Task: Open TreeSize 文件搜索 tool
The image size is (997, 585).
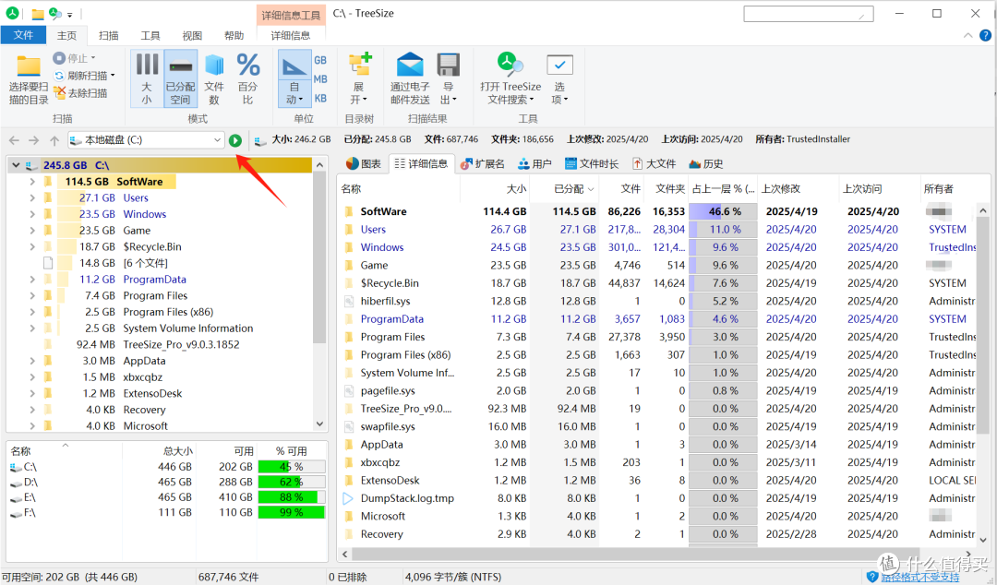Action: (x=511, y=78)
